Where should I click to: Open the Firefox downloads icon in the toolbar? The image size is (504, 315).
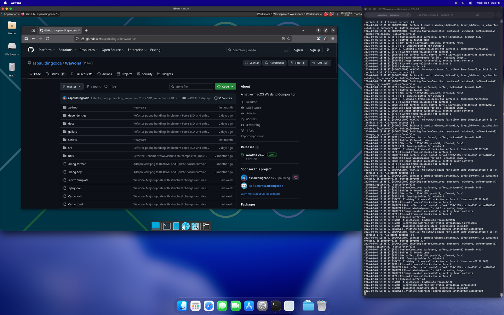pyautogui.click(x=318, y=30)
